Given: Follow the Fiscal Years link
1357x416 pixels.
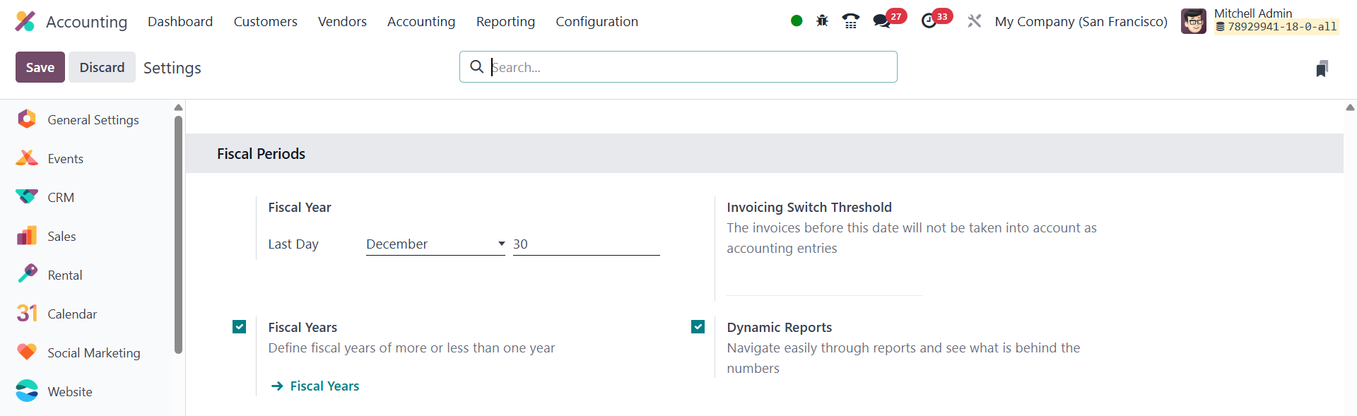Looking at the screenshot, I should coord(324,386).
